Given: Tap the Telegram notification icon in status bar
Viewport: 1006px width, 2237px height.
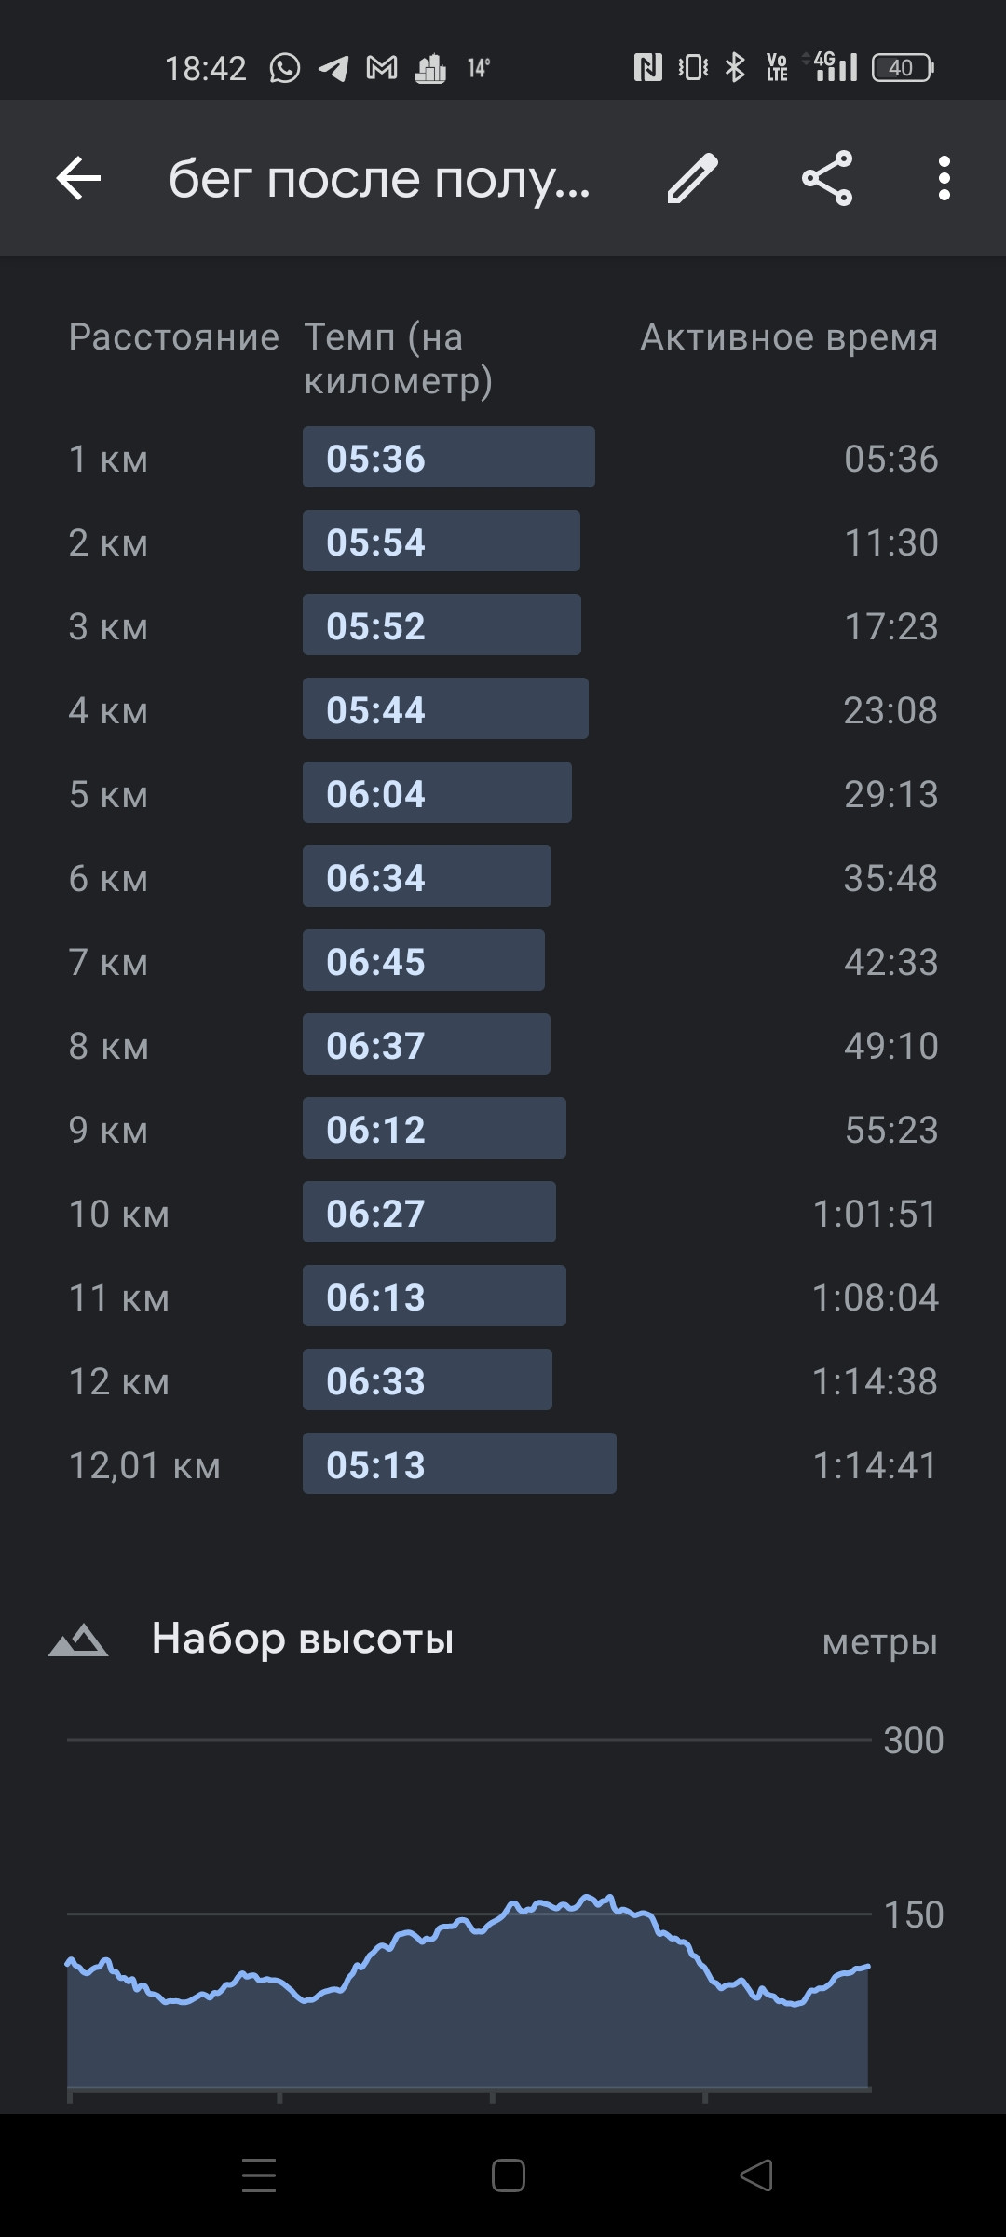Looking at the screenshot, I should (x=333, y=68).
